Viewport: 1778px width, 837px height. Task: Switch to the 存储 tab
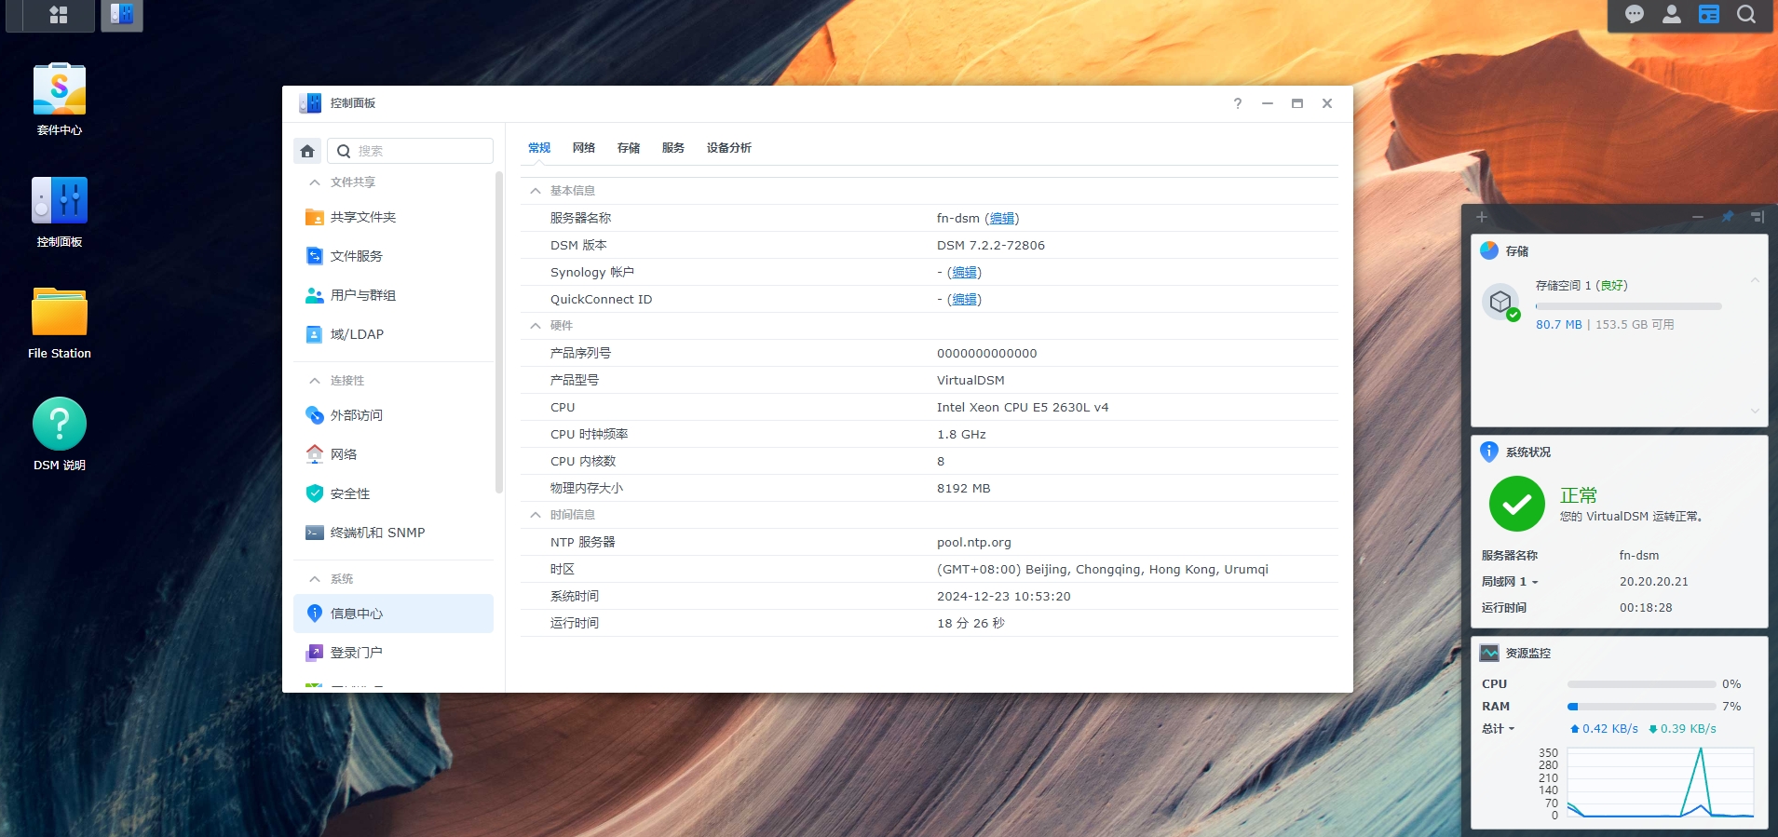click(629, 148)
